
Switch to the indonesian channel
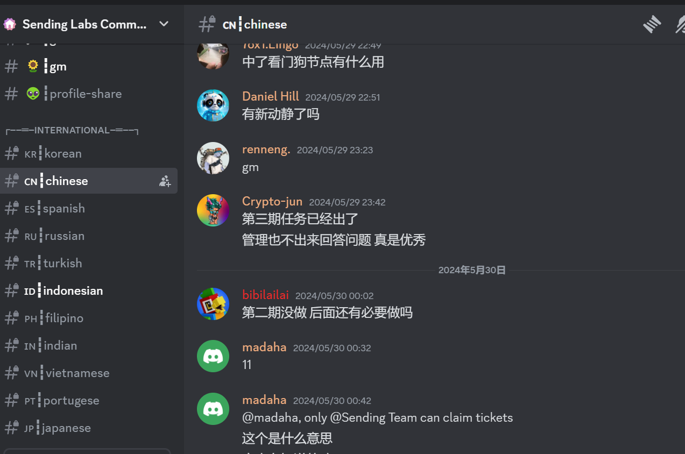89,291
